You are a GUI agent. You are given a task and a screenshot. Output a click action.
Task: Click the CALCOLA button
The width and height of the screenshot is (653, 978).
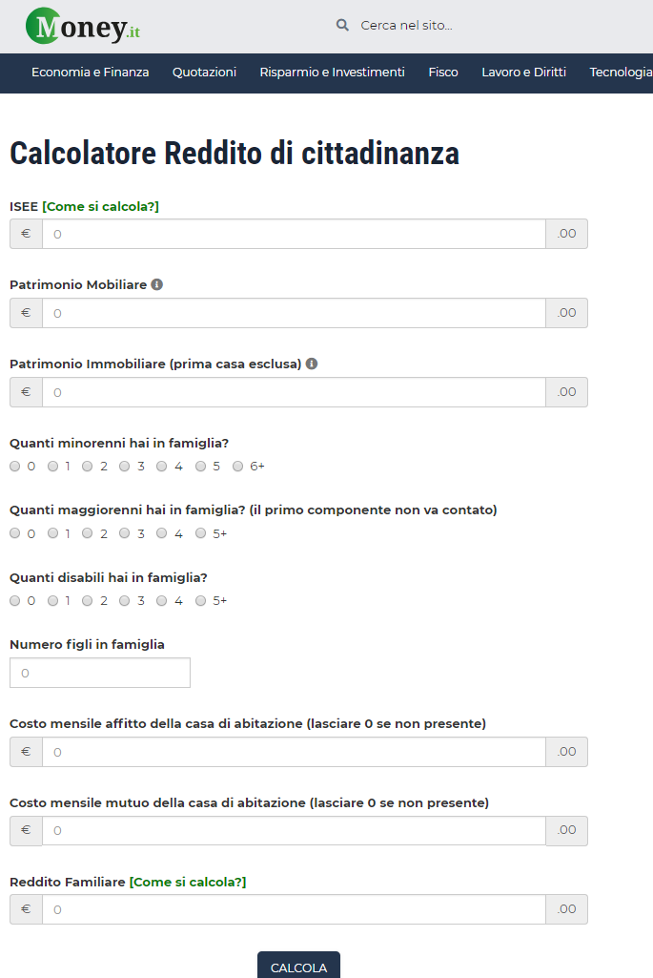coord(298,965)
